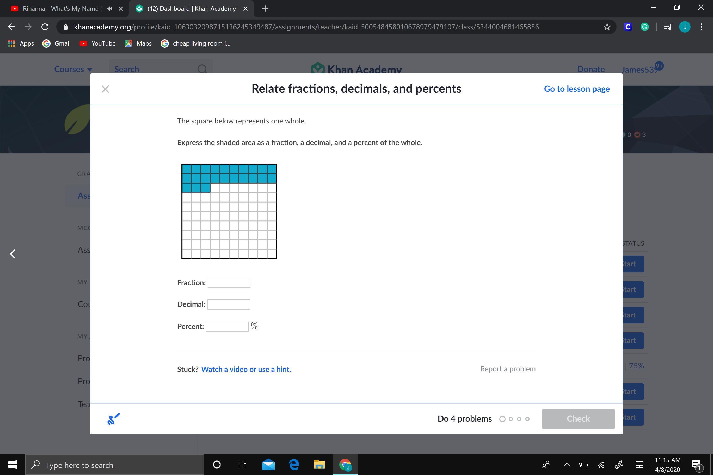Click the Decimal answer input box
This screenshot has height=475, width=713.
(x=229, y=304)
